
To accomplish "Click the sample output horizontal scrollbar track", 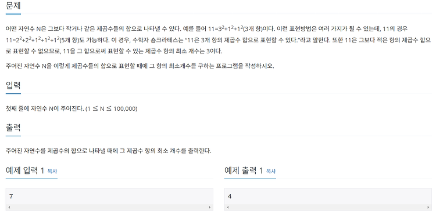I will click(328, 208).
